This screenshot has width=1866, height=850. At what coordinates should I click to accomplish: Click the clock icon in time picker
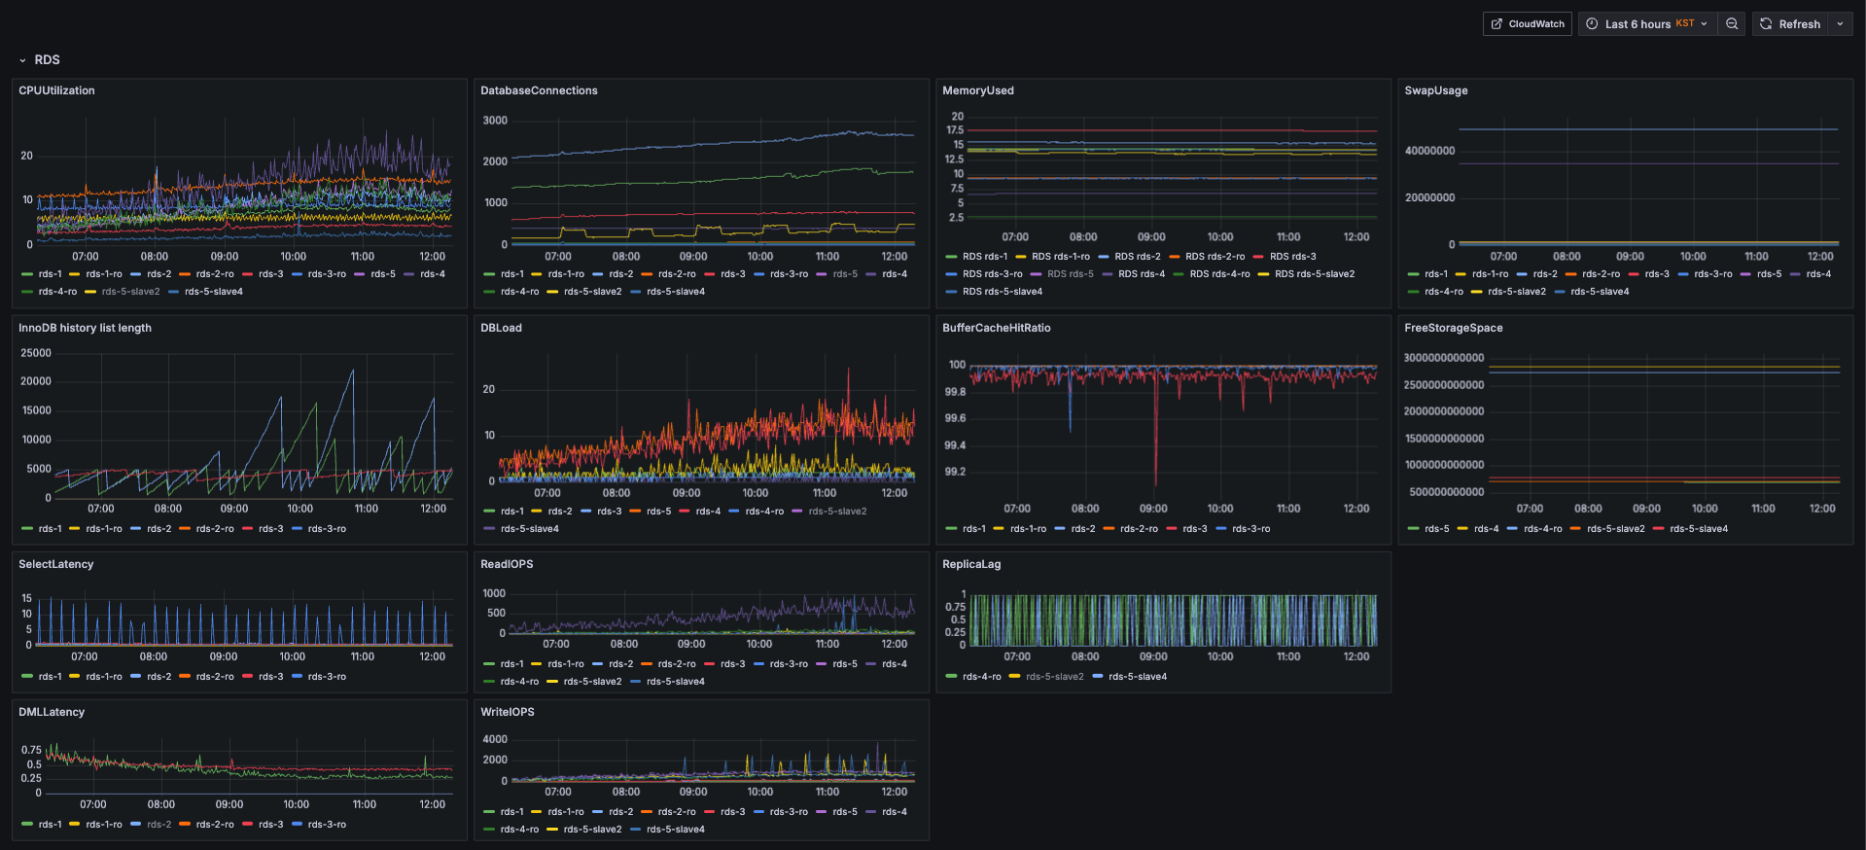tap(1592, 24)
